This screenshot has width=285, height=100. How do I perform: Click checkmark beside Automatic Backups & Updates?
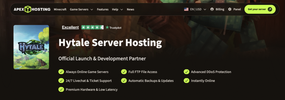point(124,81)
